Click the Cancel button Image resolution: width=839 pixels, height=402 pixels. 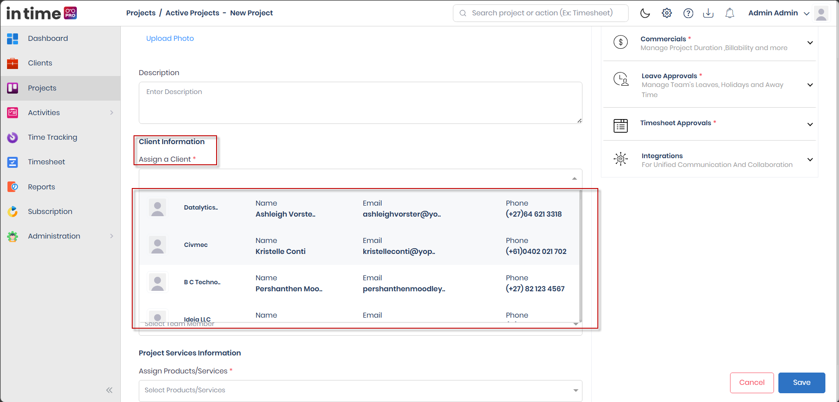point(752,383)
